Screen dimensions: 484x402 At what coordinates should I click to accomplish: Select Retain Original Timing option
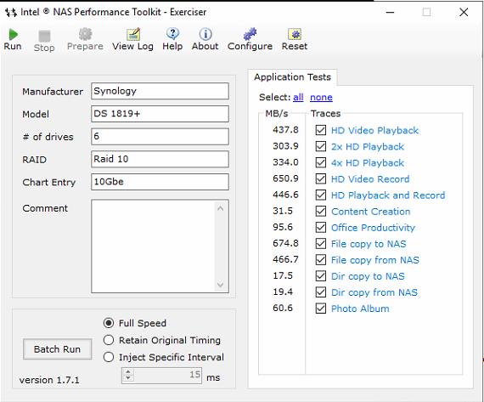pyautogui.click(x=109, y=340)
